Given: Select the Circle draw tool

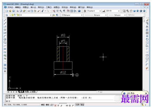Looking at the screenshot, I should click(x=5, y=39).
